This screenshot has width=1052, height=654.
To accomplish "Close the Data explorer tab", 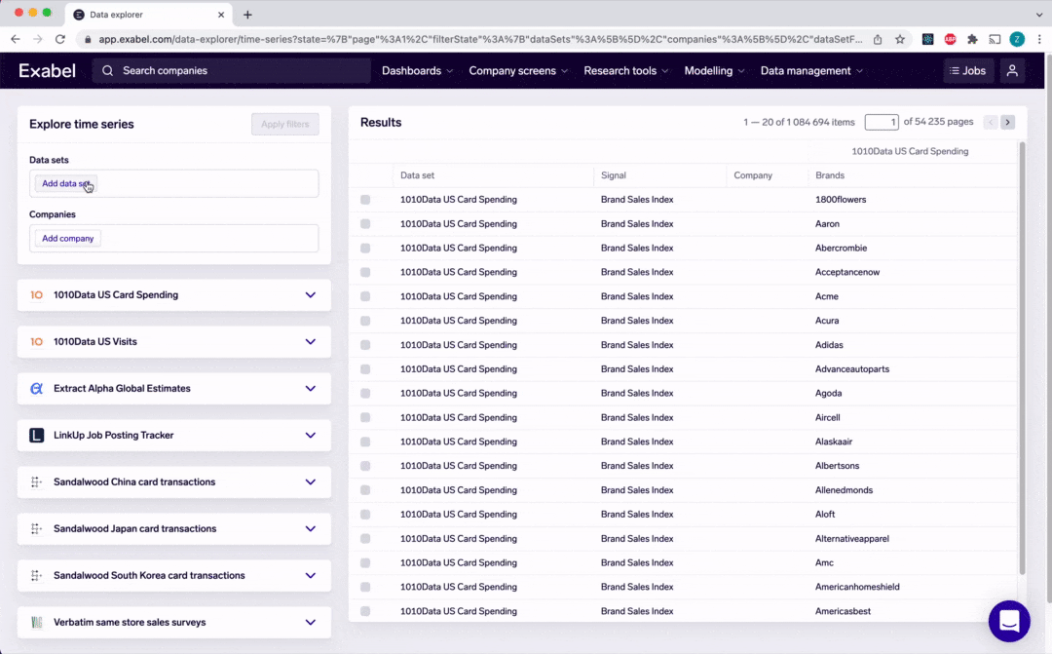I will (221, 14).
